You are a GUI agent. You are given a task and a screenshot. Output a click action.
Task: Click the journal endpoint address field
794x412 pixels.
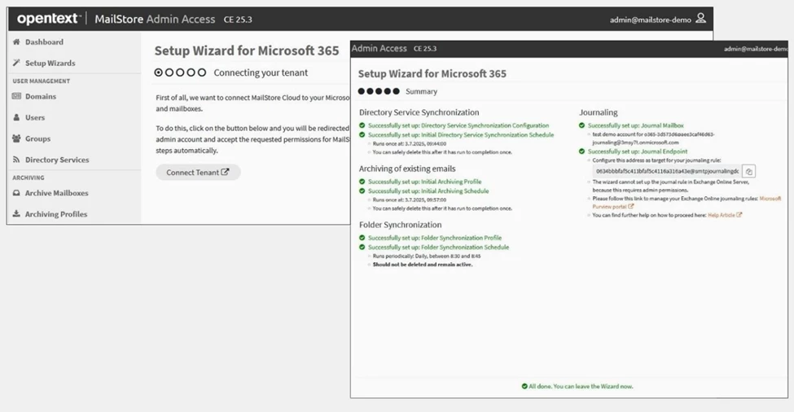[667, 172]
